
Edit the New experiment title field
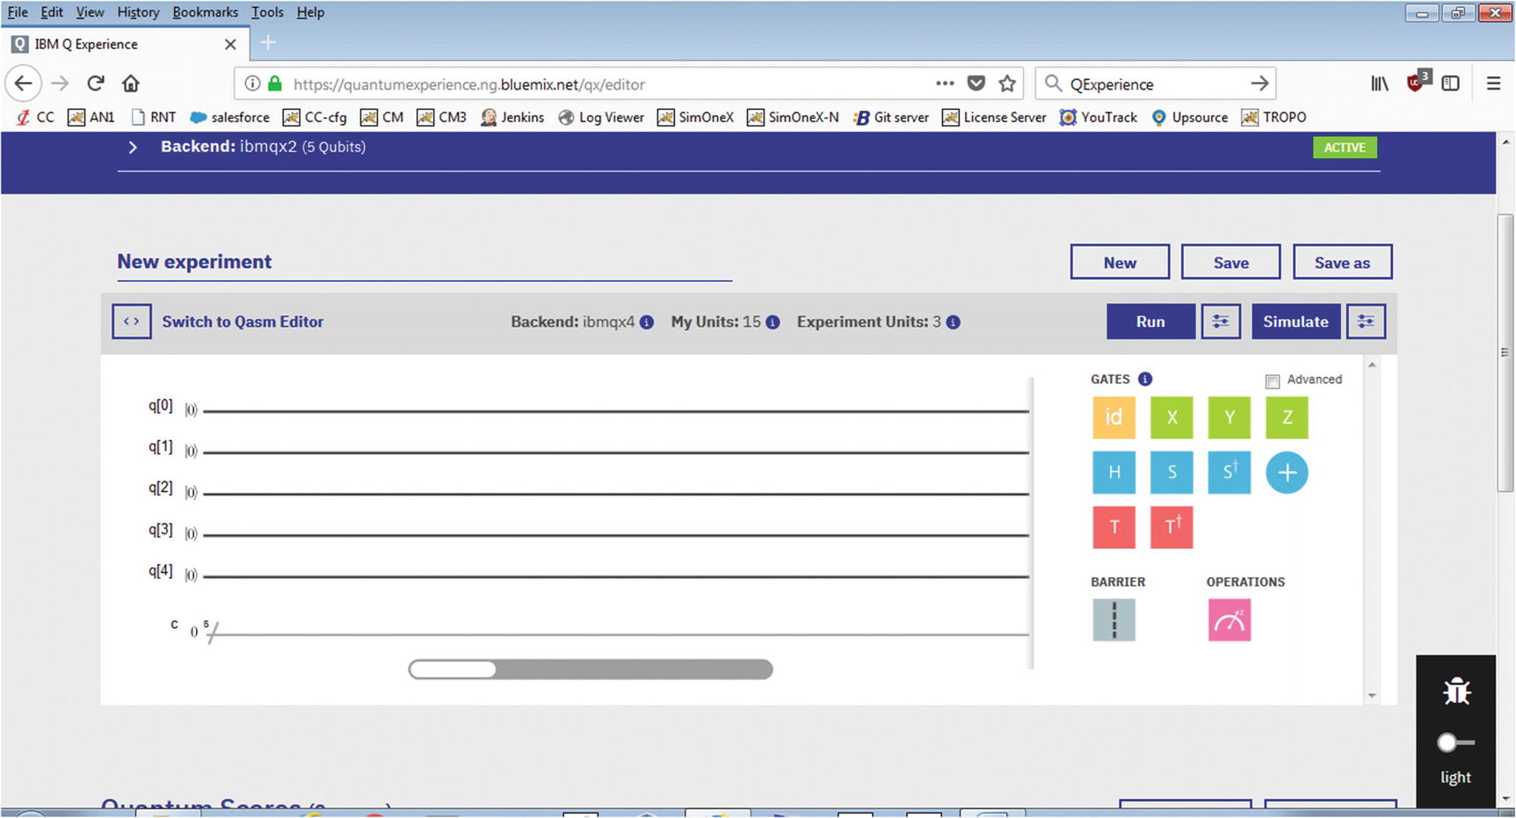[x=424, y=262]
